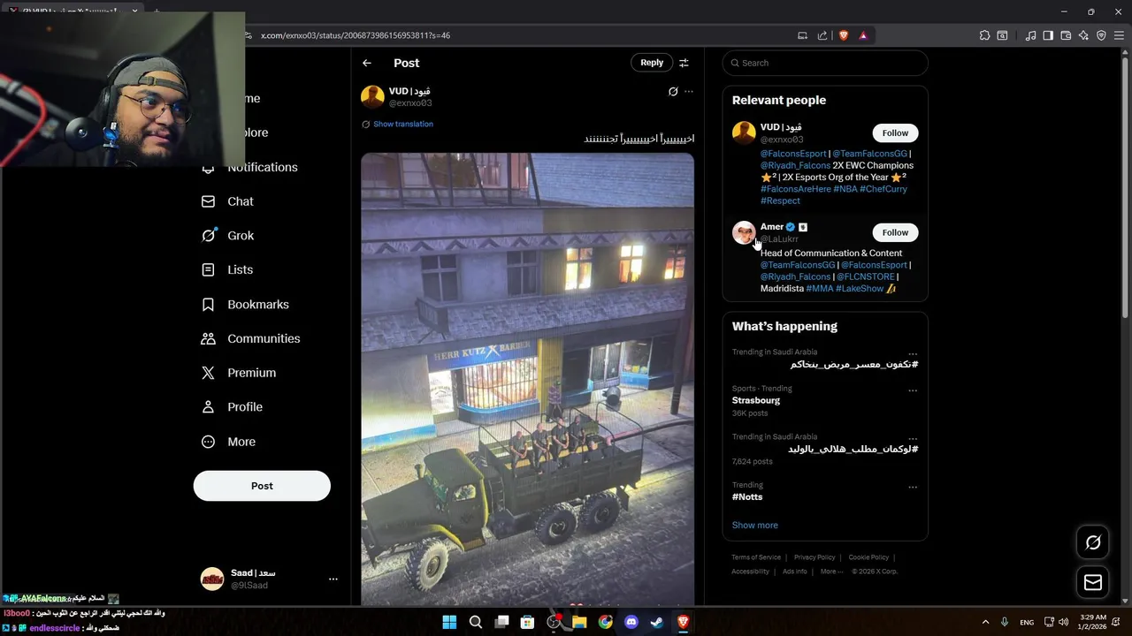The image size is (1132, 636).
Task: Click the white Post button
Action: click(x=262, y=486)
